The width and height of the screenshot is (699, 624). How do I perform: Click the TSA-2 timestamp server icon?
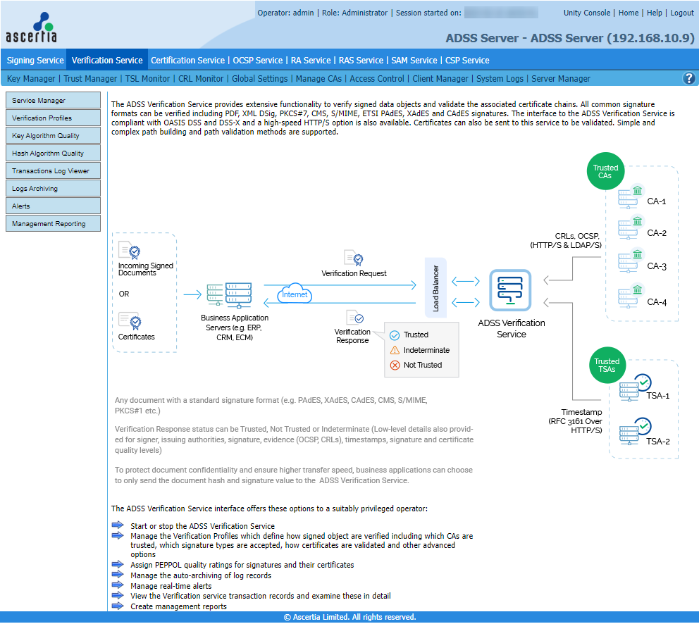click(x=636, y=431)
